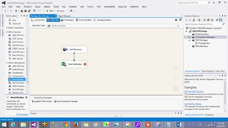Select Miscellaneous folder in Solution Explorer
Image resolution: width=228 pixels, height=128 pixels.
(200, 46)
